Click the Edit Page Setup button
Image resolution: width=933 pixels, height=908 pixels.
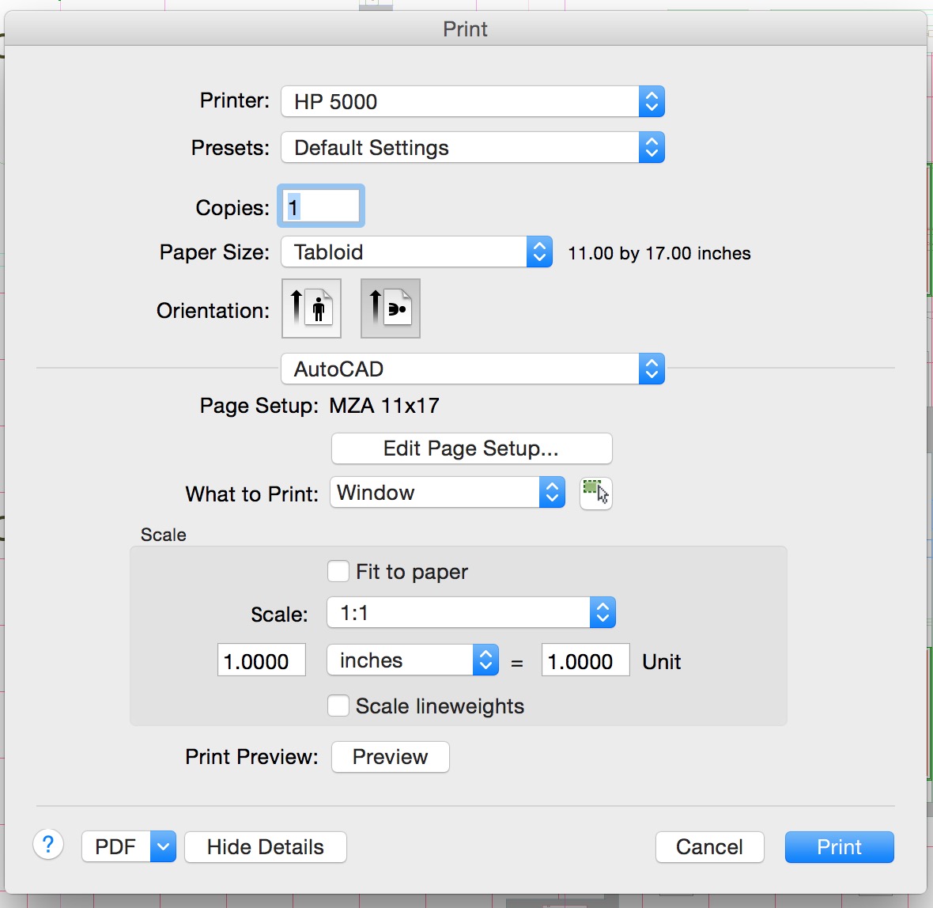471,448
